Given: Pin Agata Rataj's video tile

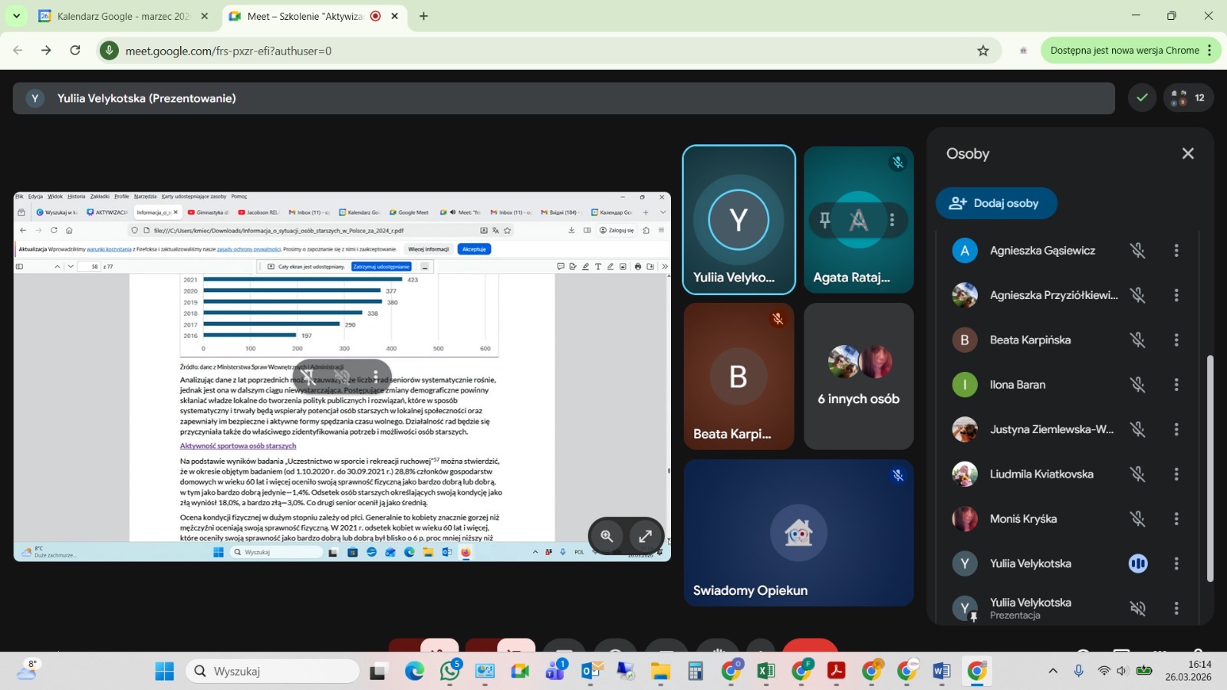Looking at the screenshot, I should pos(825,220).
